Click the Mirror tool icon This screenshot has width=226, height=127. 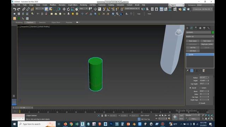click(143, 9)
